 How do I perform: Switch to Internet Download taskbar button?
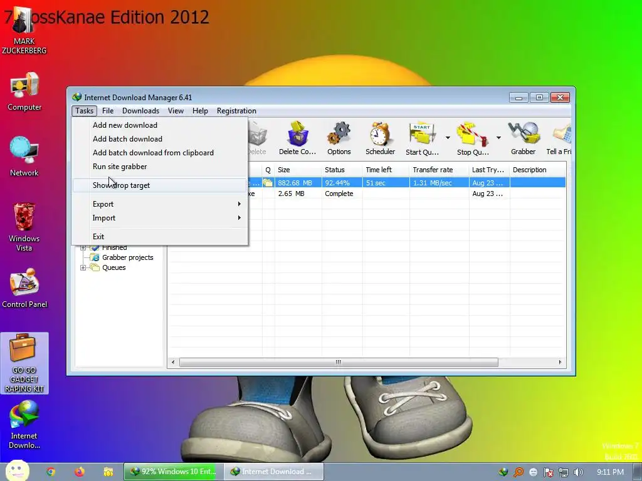tap(274, 472)
